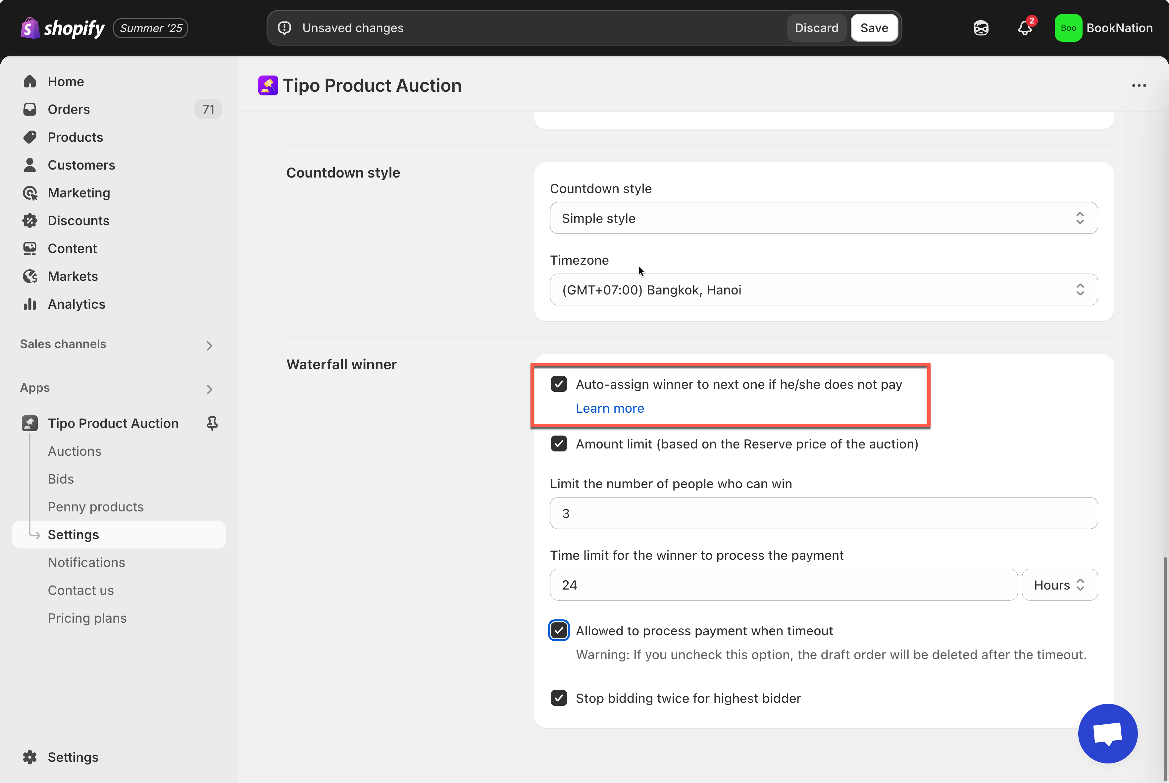Unpin Tipo Product Auction app pin icon
The image size is (1169, 783).
pos(212,423)
